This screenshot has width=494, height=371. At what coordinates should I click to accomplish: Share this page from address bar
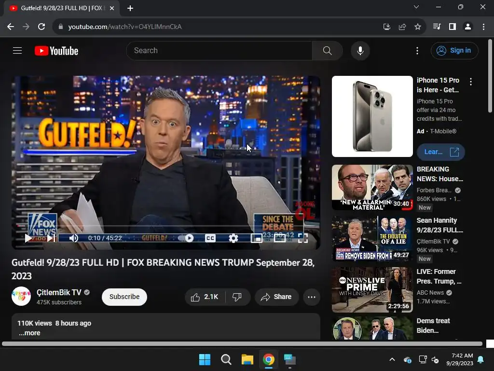click(x=402, y=27)
